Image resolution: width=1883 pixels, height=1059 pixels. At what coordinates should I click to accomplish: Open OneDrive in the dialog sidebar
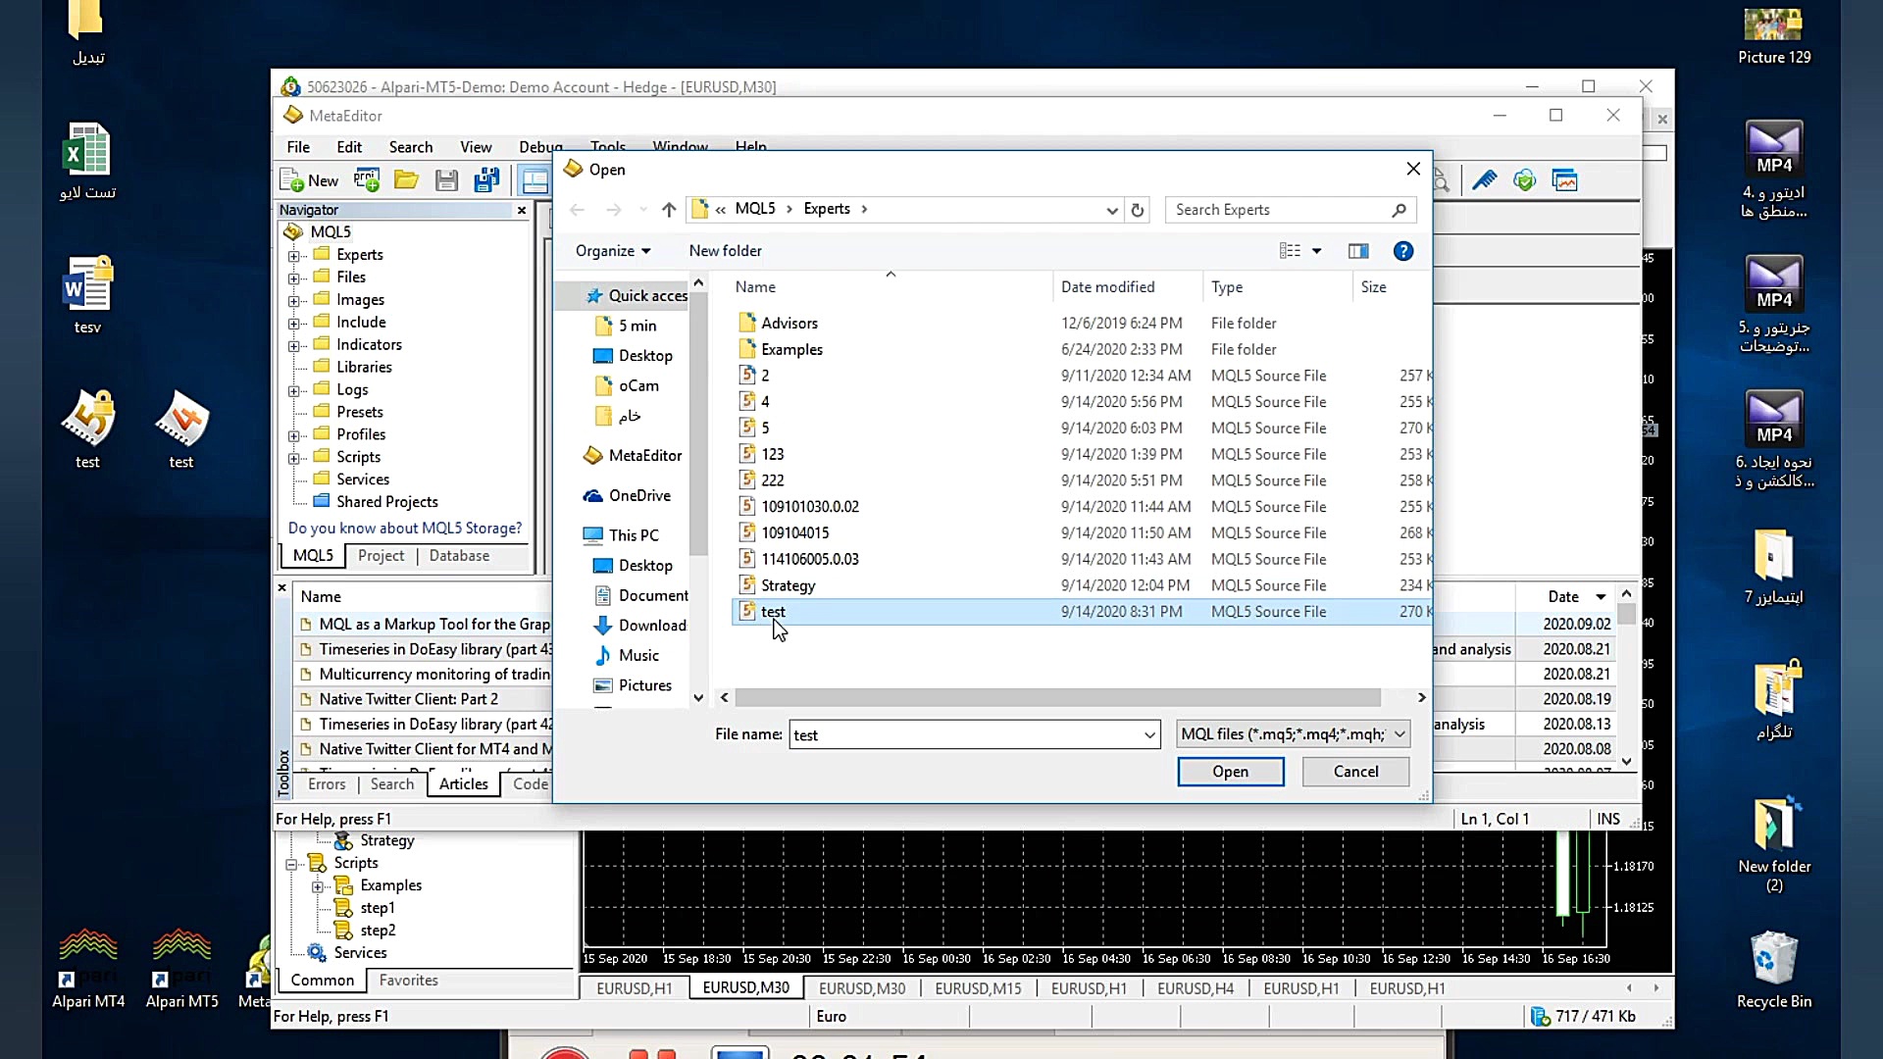[638, 495]
